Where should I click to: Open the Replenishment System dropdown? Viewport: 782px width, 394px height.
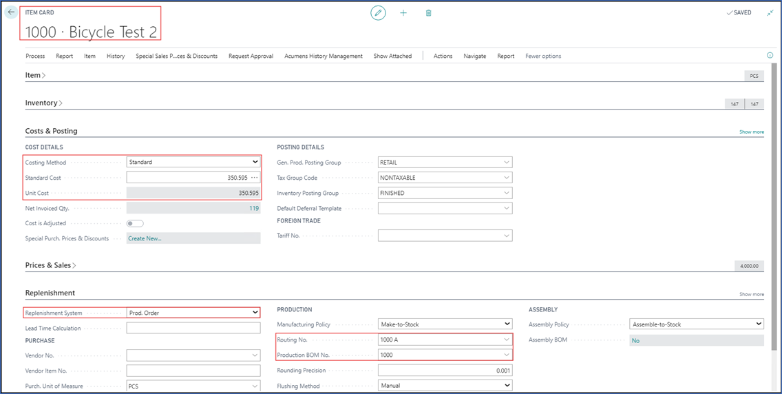(x=193, y=313)
